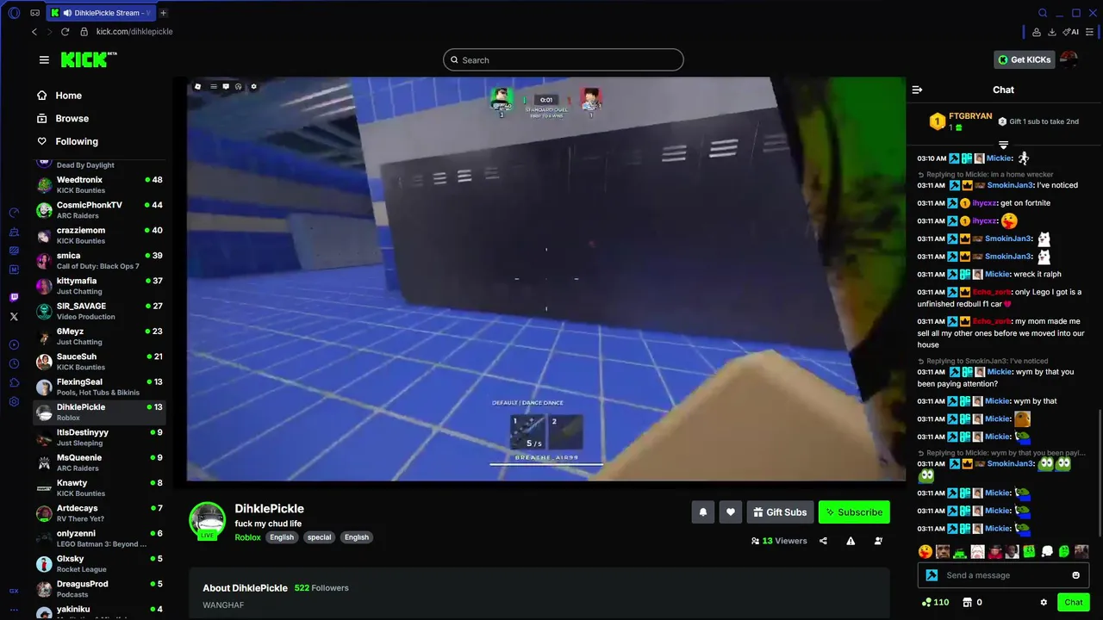Click the KICK logo
The height and width of the screenshot is (620, 1103).
[89, 59]
